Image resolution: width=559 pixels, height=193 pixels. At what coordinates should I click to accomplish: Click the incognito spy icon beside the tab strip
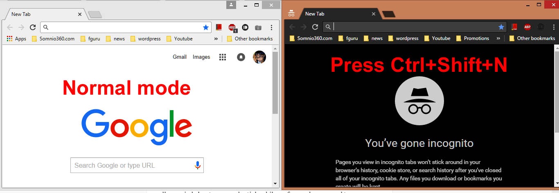click(x=291, y=13)
